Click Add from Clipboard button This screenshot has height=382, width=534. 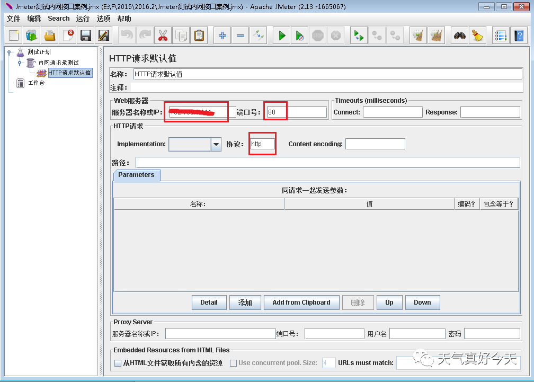(x=301, y=303)
